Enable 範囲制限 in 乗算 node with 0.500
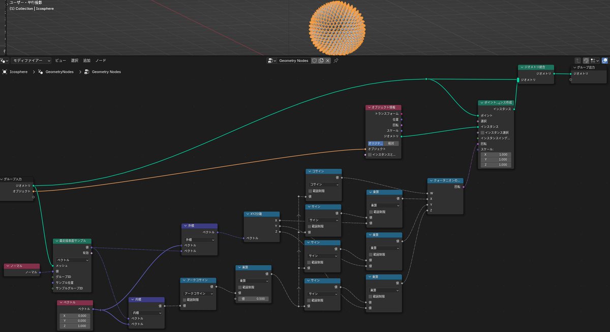The image size is (610, 332). point(240,287)
